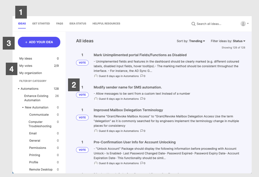
Task: Click Guest avatar under Pre-Confirmation User Info idea
Action: tap(96, 163)
